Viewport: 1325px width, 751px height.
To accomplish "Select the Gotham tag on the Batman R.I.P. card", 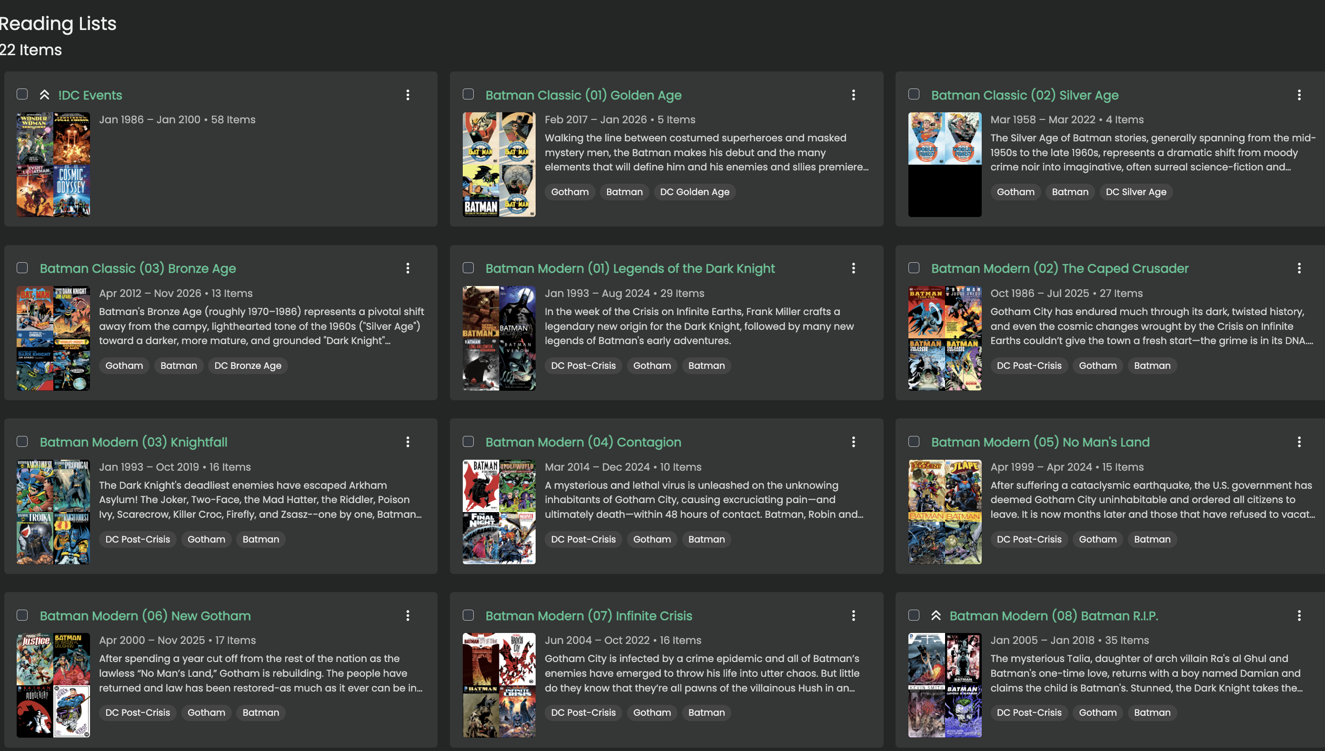I will point(1097,713).
